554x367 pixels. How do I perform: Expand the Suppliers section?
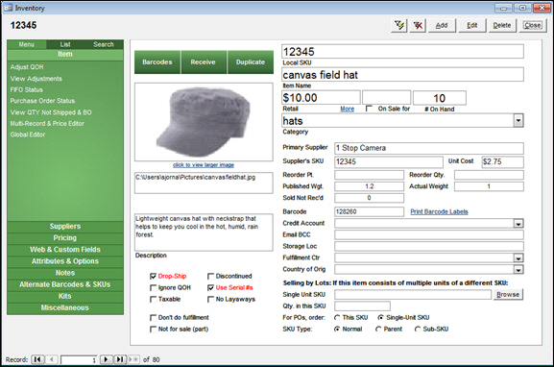pos(65,227)
